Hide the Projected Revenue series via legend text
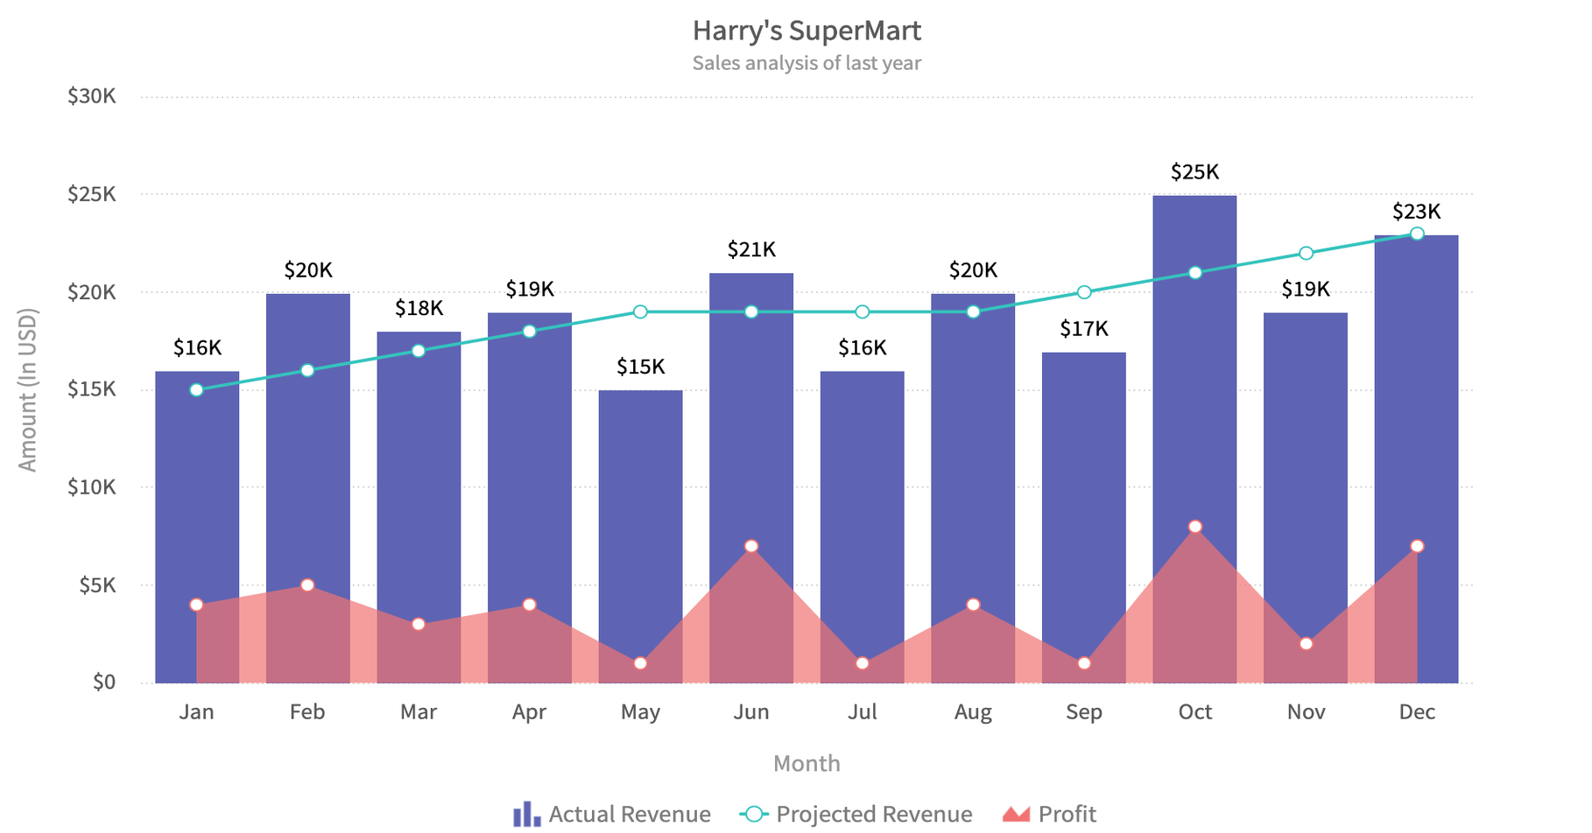The height and width of the screenshot is (833, 1592). 874,814
